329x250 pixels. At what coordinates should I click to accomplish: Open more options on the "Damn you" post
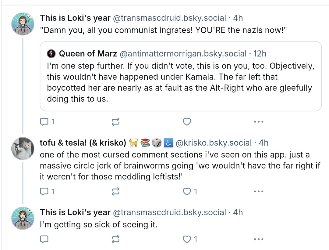[x=258, y=122]
